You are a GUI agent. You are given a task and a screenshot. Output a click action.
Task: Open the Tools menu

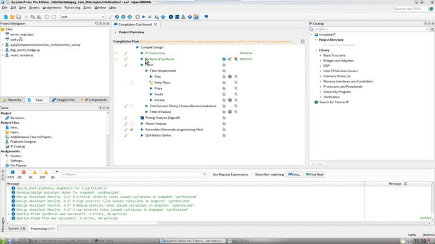[87, 7]
